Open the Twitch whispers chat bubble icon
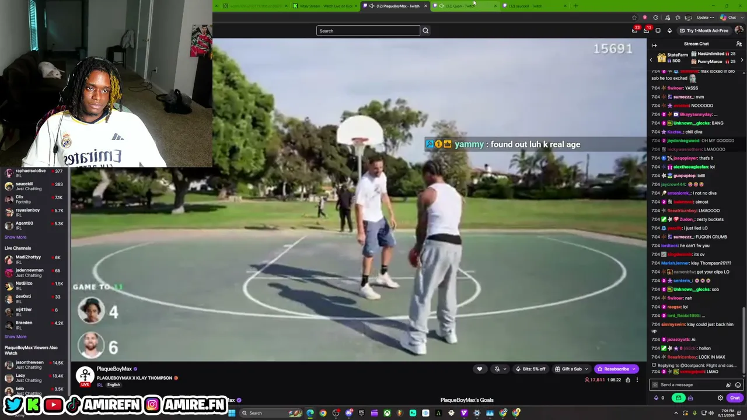Image resolution: width=747 pixels, height=420 pixels. click(x=658, y=30)
